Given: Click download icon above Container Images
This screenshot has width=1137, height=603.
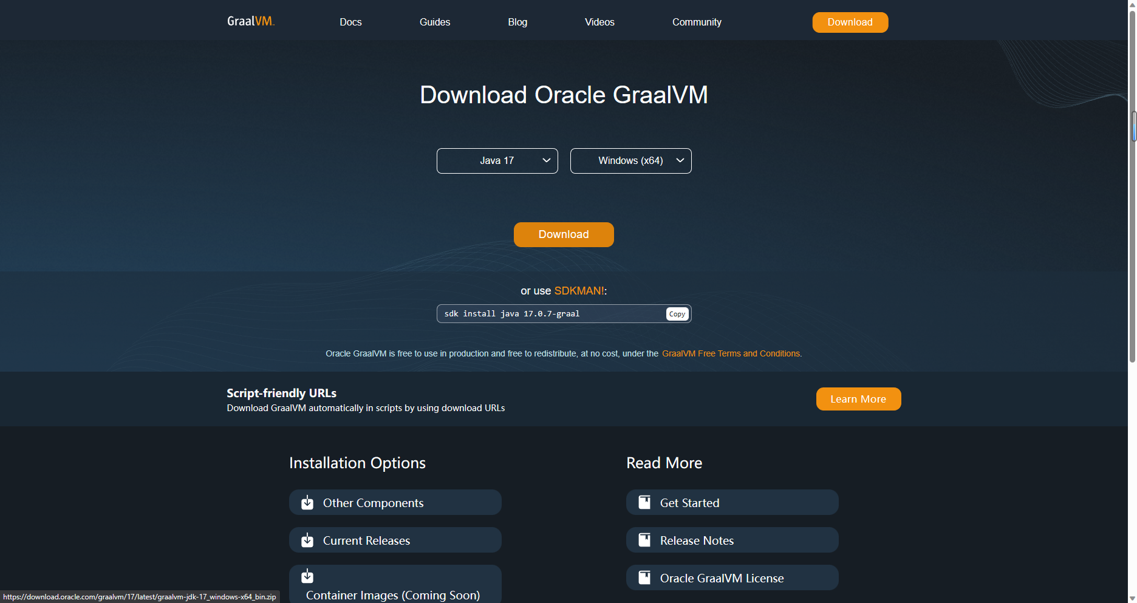Looking at the screenshot, I should click(307, 576).
